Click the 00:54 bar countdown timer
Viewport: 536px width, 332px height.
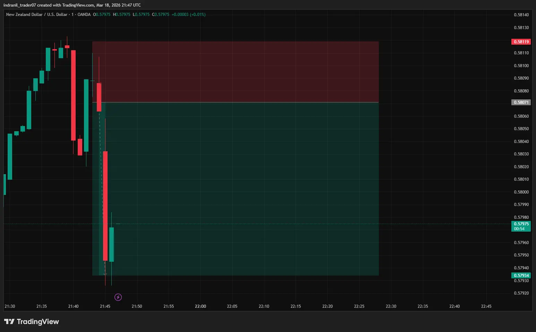click(x=519, y=229)
